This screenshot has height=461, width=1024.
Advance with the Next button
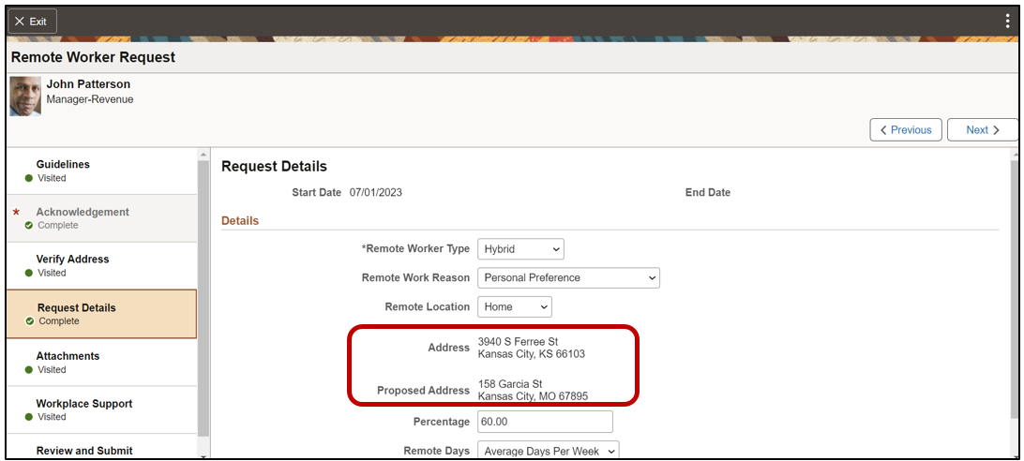click(983, 130)
